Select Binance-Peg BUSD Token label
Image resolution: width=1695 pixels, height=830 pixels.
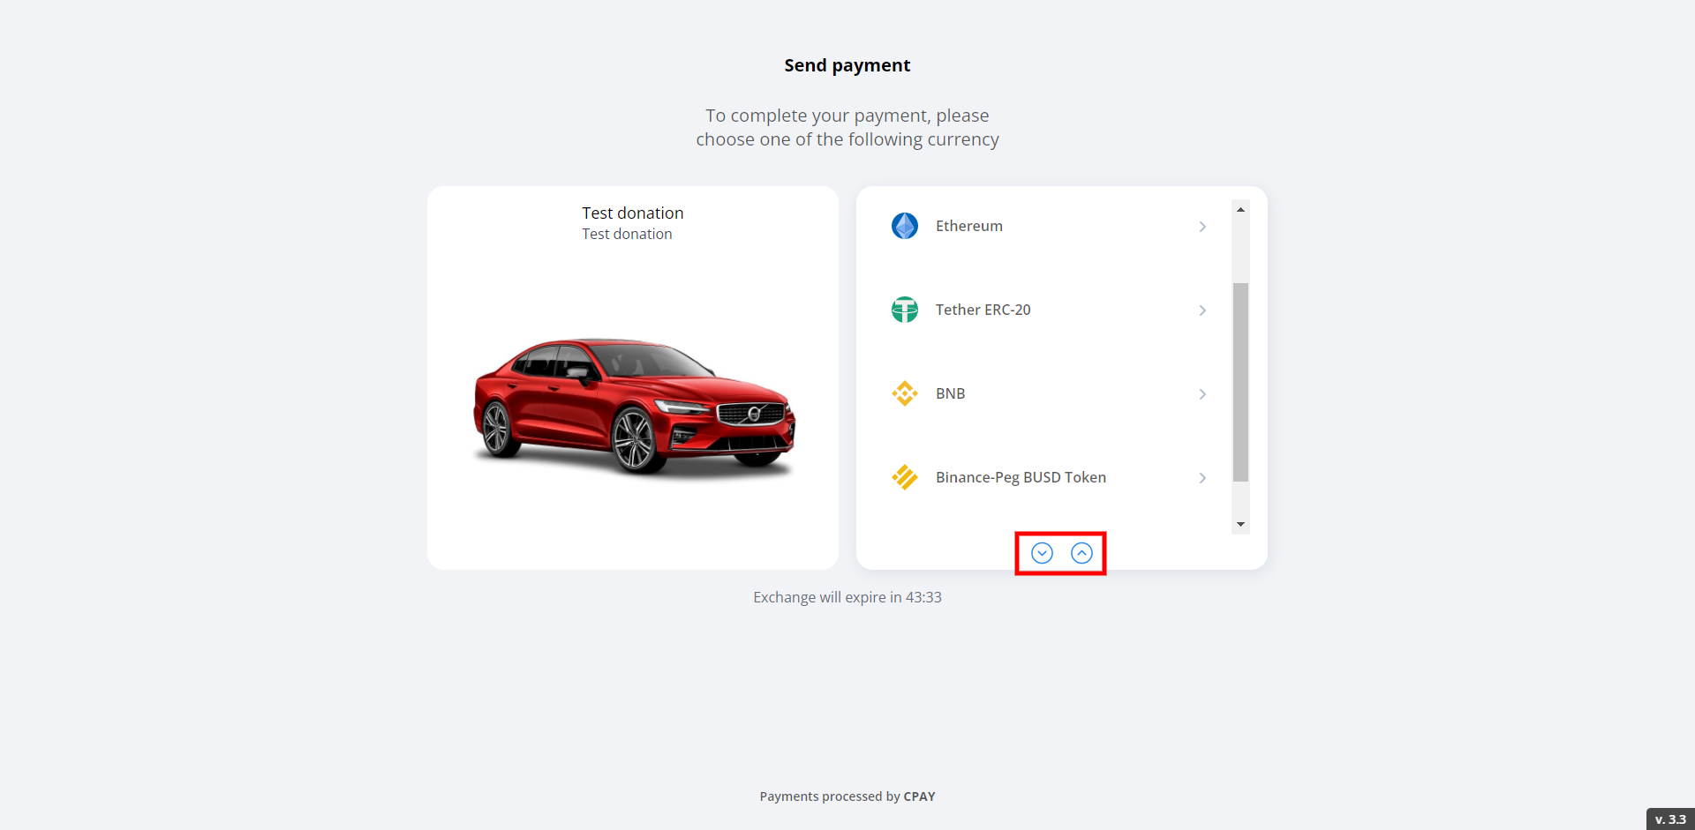coord(1021,477)
